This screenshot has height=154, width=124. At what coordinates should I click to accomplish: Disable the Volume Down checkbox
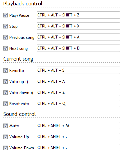pos(5,148)
